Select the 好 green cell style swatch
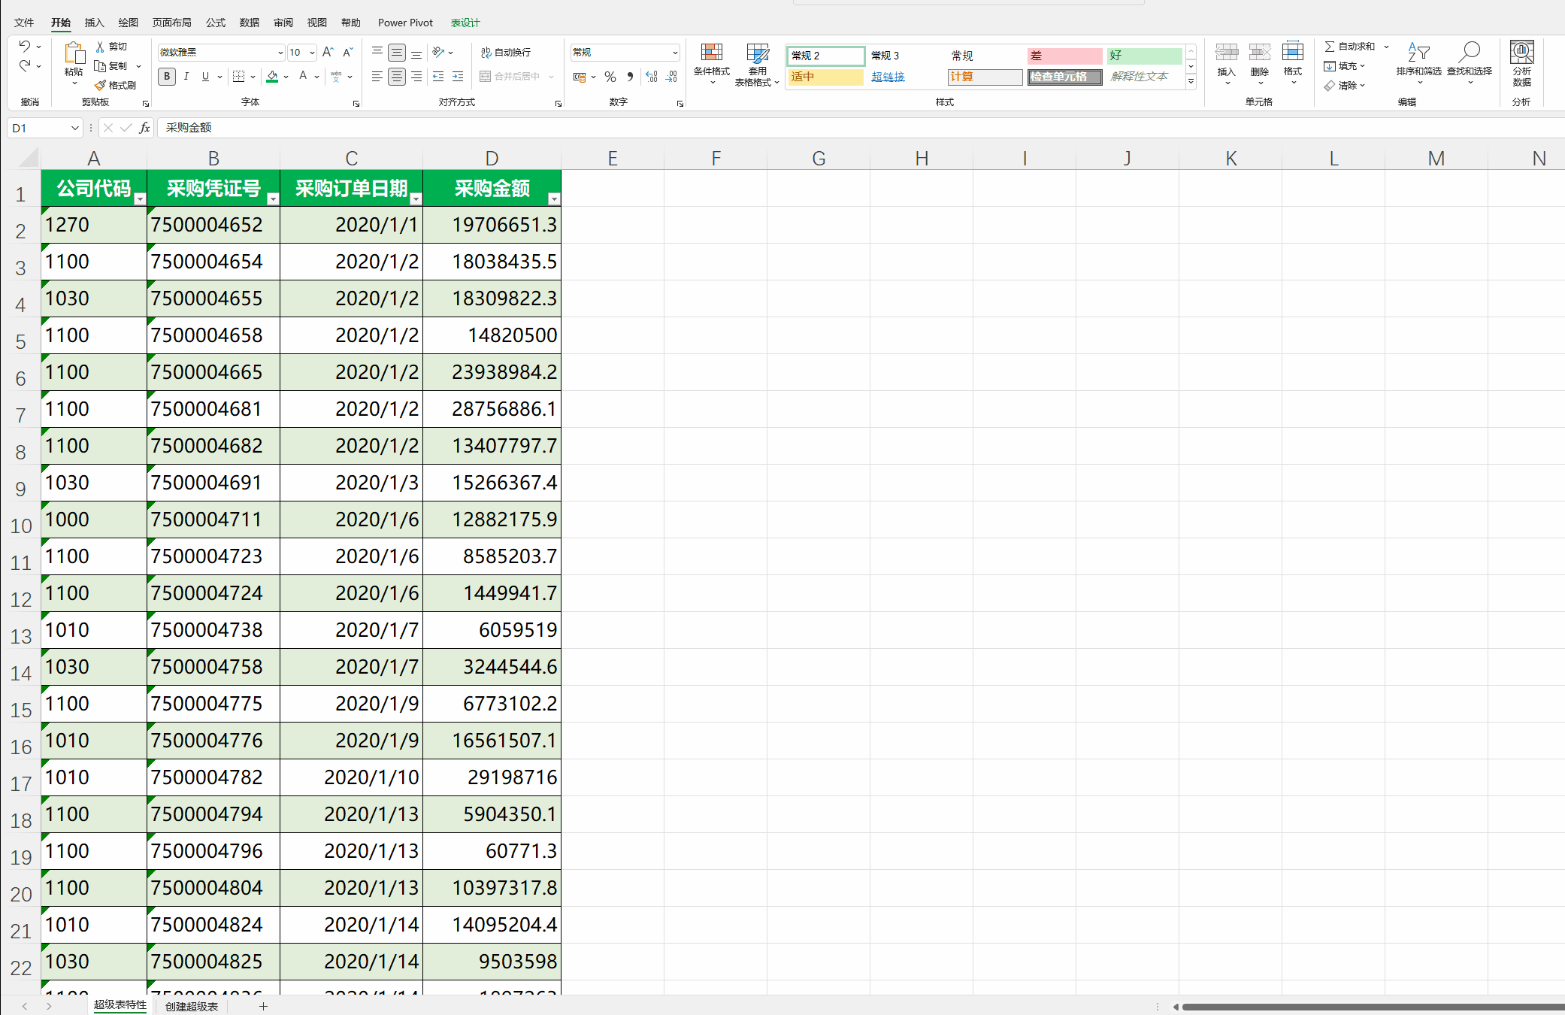Viewport: 1565px width, 1015px height. [x=1143, y=56]
